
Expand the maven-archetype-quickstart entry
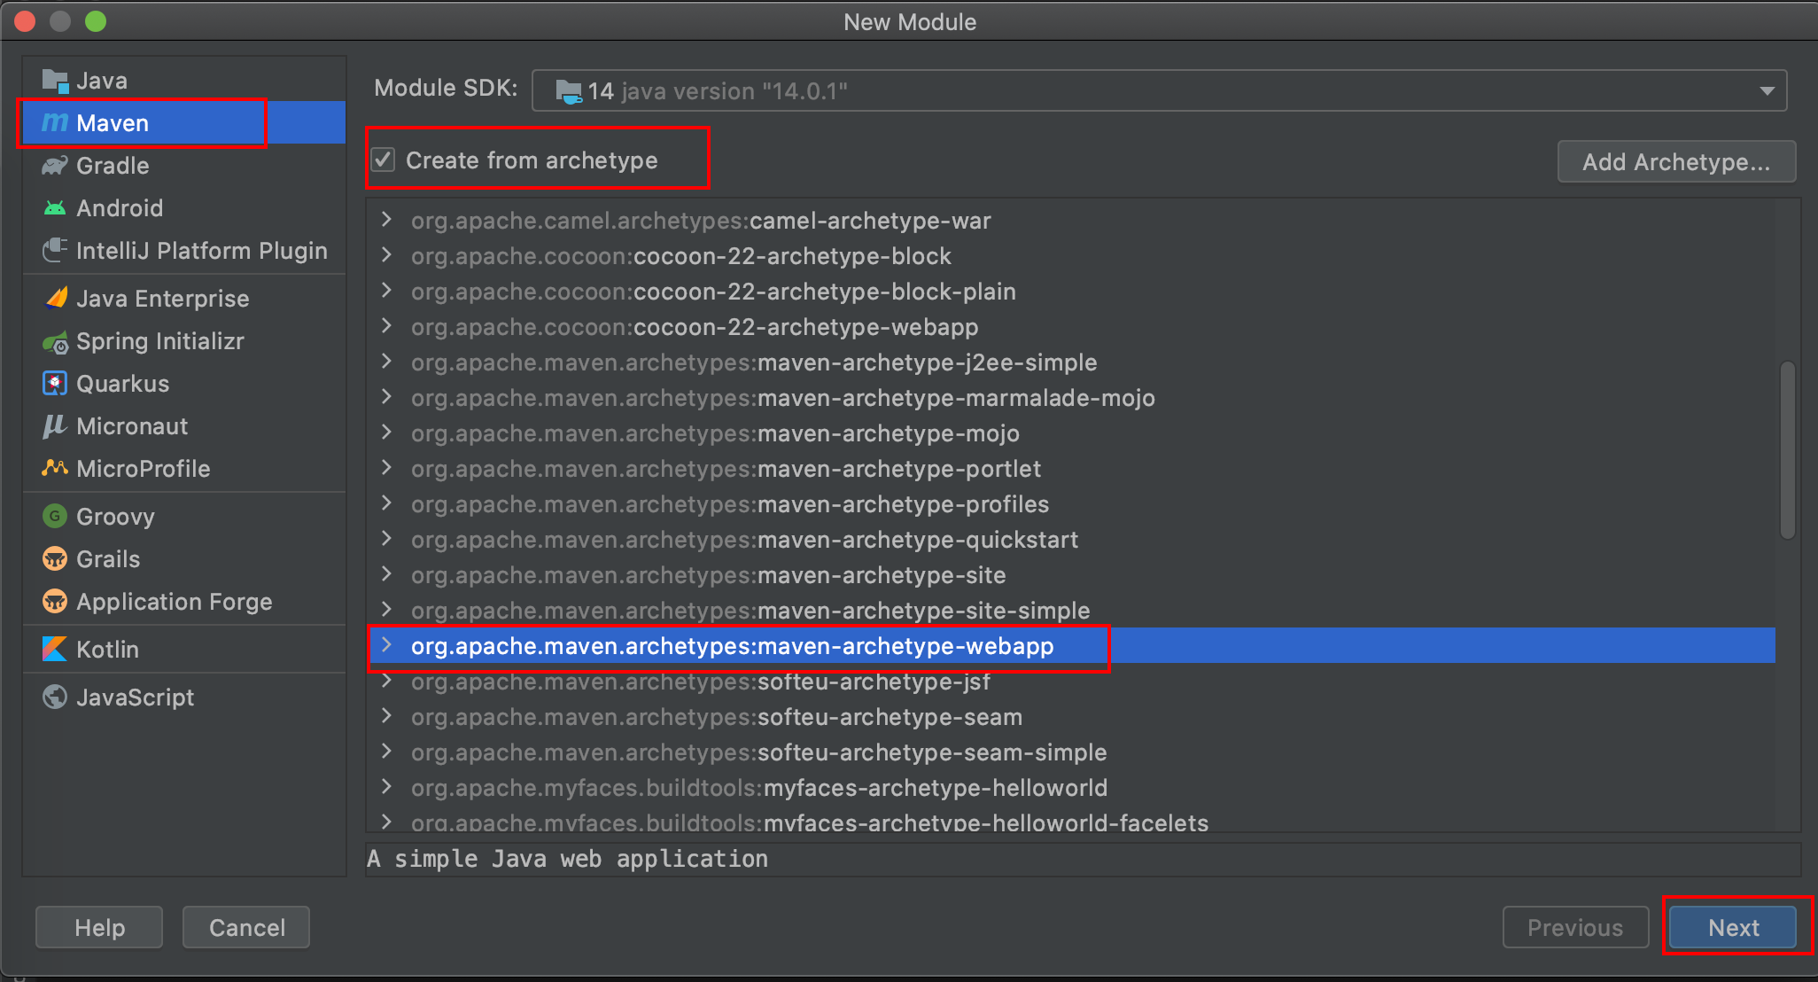pyautogui.click(x=386, y=539)
